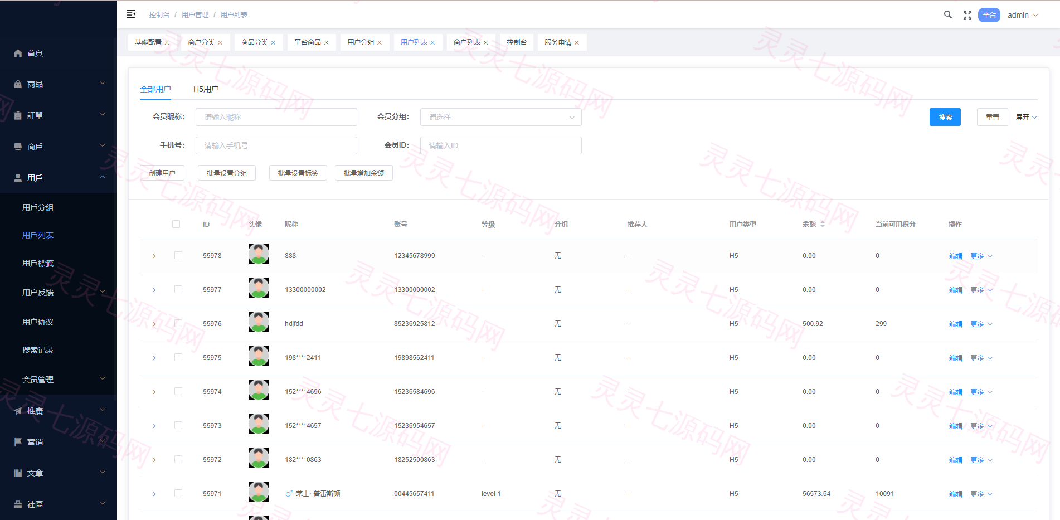1060x520 pixels.
Task: Expand the 展开 filter options
Action: [1026, 117]
